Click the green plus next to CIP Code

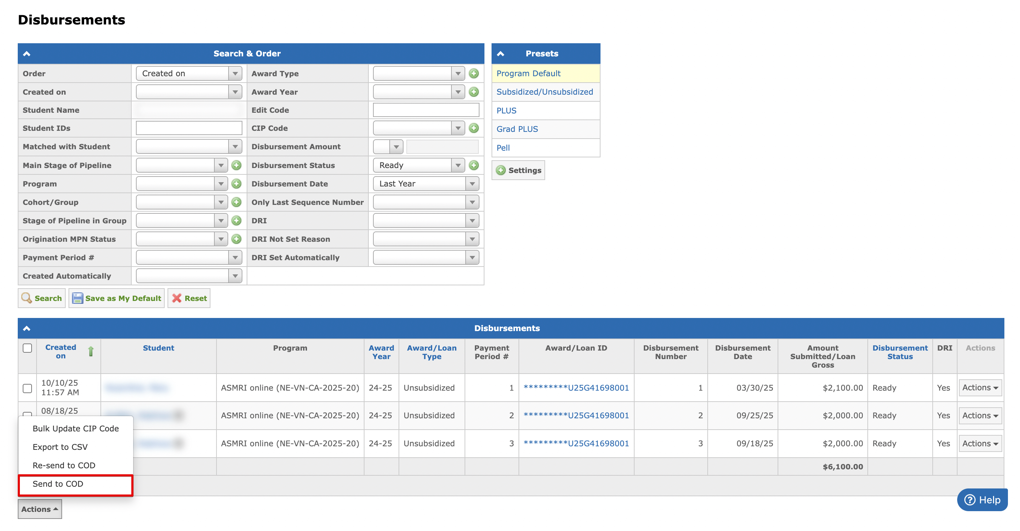pyautogui.click(x=473, y=128)
